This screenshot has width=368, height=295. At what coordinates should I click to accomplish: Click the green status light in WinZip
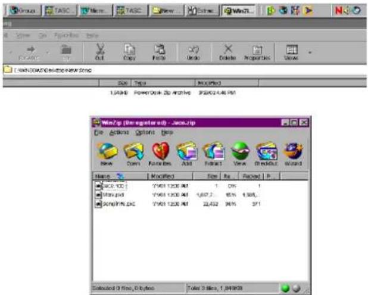pos(285,288)
